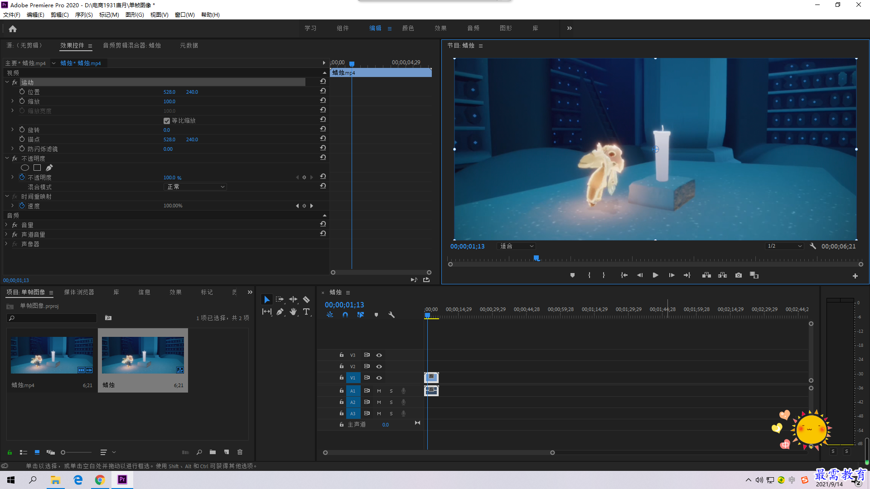Click New Bin folder icon
The image size is (870, 489).
click(213, 452)
